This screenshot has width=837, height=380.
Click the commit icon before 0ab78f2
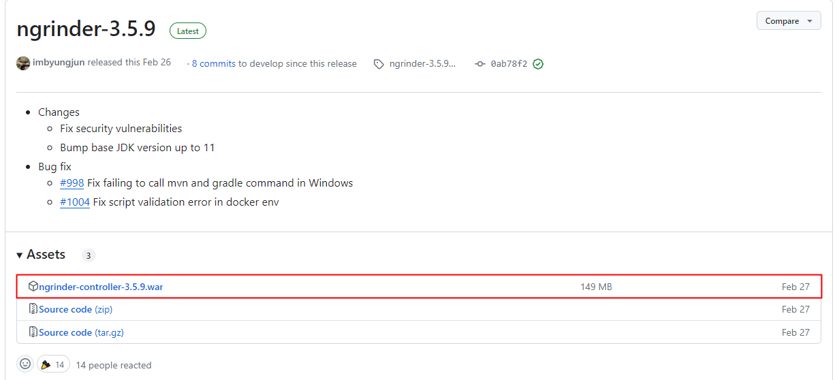pos(480,64)
